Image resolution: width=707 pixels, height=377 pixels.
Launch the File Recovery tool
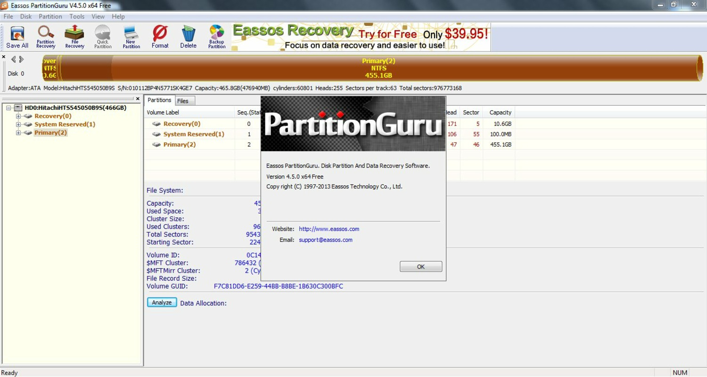click(74, 37)
